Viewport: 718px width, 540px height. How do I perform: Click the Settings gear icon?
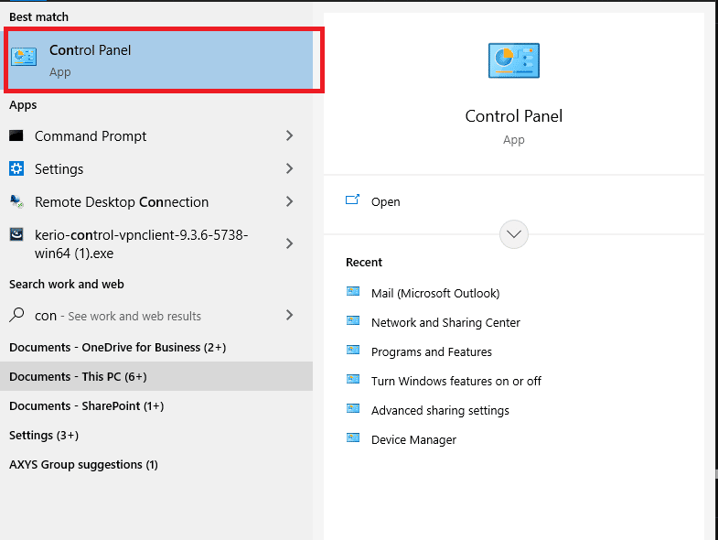click(x=16, y=168)
